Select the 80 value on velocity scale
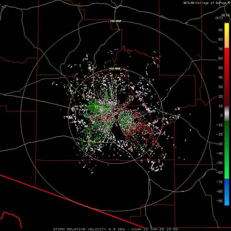Image resolution: width=231 pixels, height=231 pixels. tap(220, 39)
